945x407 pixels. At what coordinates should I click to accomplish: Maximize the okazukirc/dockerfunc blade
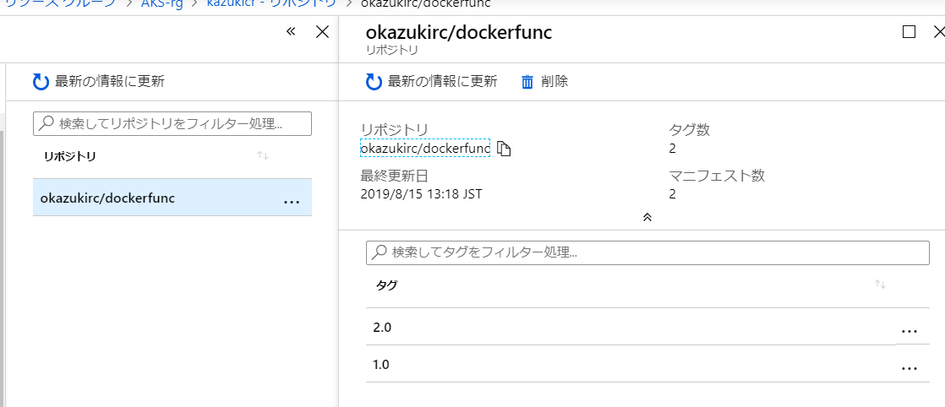pos(909,32)
